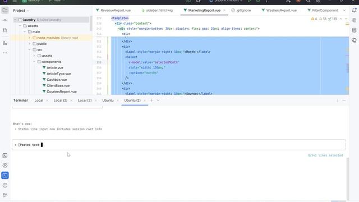Screen dimensions: 359x202
Task: Open Notifications bell icon
Action: [354, 10]
